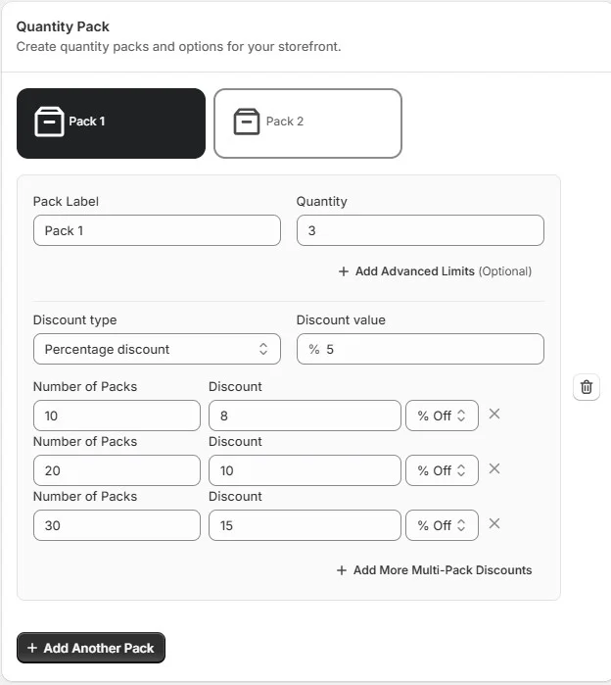
Task: Focus the Quantity input field
Action: [420, 230]
